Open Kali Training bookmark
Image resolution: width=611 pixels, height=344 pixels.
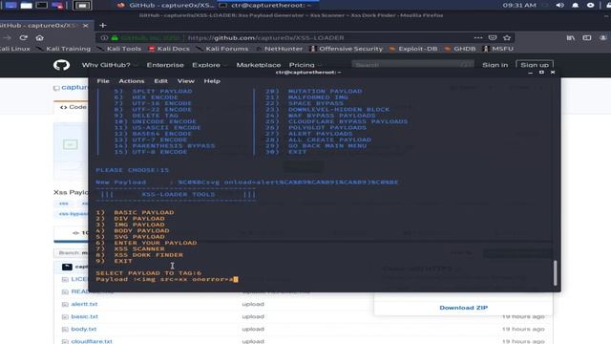[x=64, y=49]
